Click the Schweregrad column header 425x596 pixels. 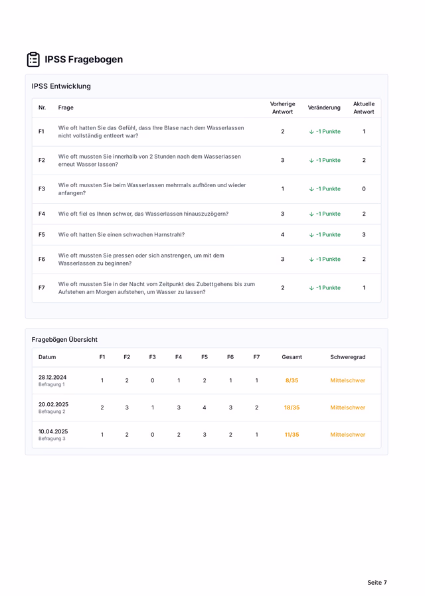click(348, 357)
